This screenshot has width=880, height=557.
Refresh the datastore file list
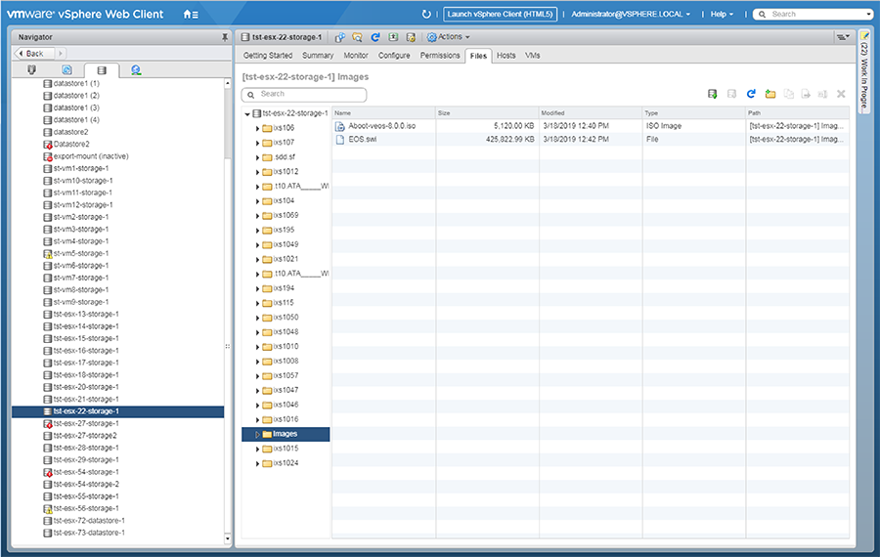tap(751, 94)
